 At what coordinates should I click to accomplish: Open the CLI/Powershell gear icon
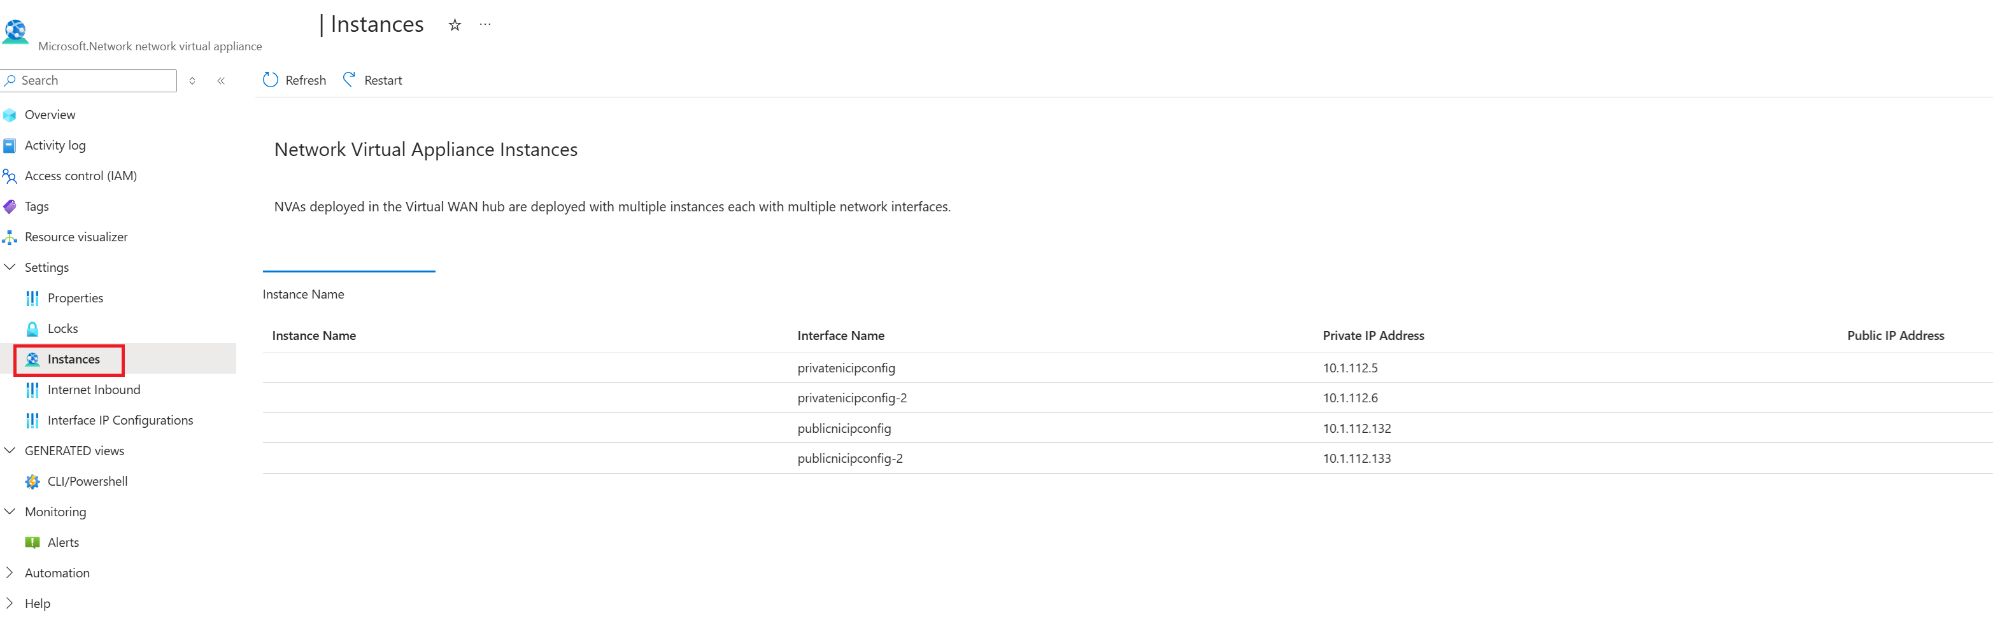pyautogui.click(x=32, y=482)
